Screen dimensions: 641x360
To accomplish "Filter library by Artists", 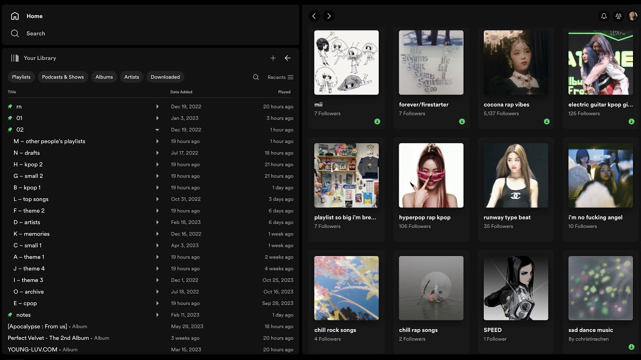I will 132,77.
